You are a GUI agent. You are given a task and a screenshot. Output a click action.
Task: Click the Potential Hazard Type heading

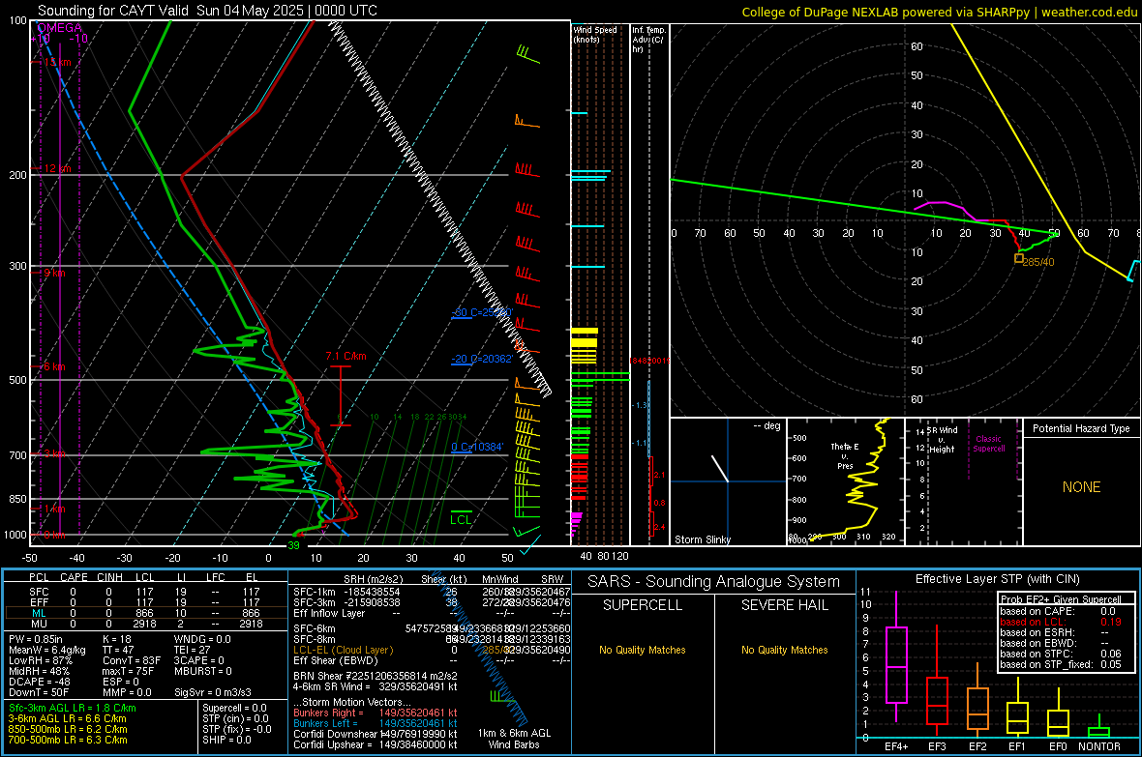pos(1082,428)
